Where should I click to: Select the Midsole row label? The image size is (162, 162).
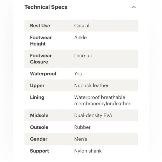pyautogui.click(x=39, y=115)
